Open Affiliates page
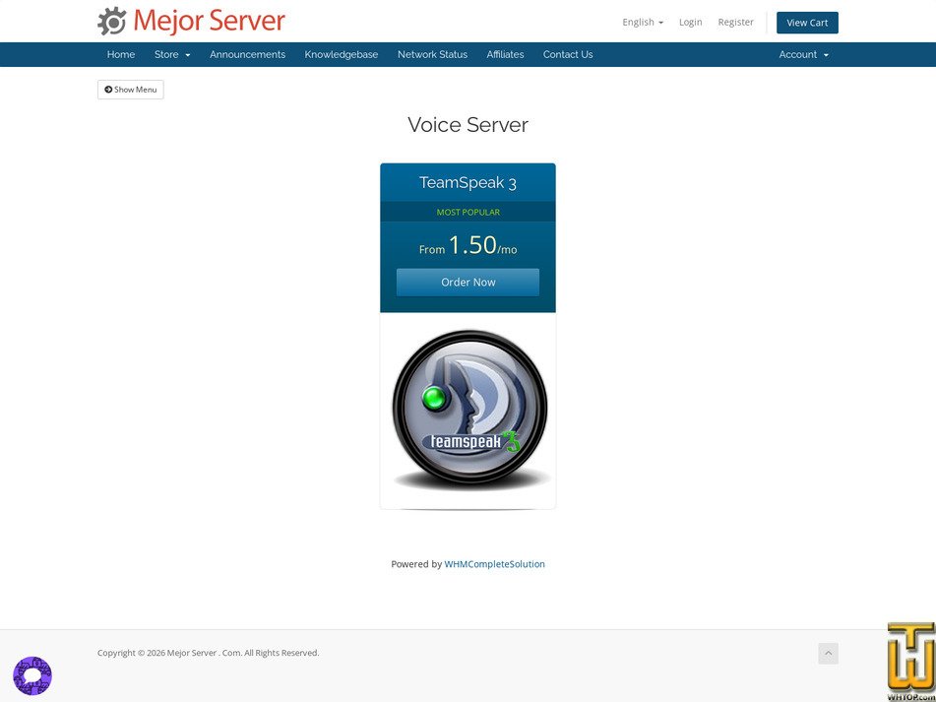The height and width of the screenshot is (702, 936). [505, 54]
